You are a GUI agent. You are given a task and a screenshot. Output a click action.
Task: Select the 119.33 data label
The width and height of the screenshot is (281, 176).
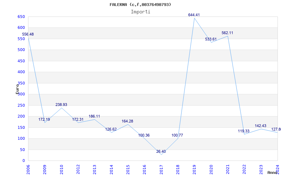pos(244,131)
